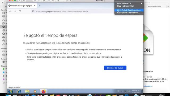Open Applications icon in Finder sidebar
This screenshot has width=170, height=96.
pos(3,20)
